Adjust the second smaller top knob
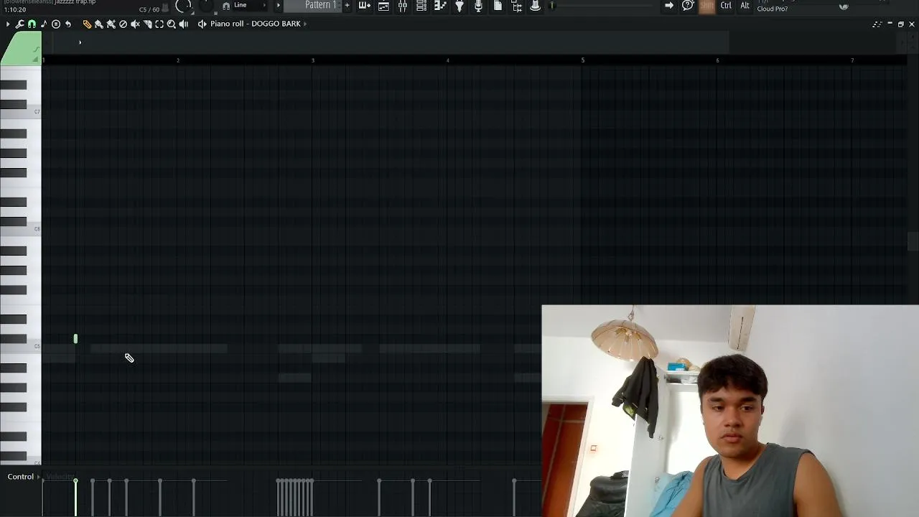The image size is (919, 517). (207, 5)
